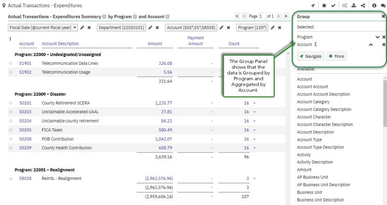
Task: Collapse the Summary toggle in title
Action: [x=104, y=17]
